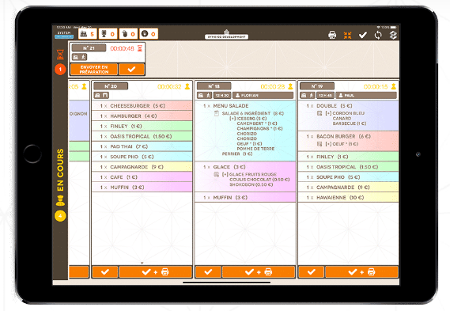Validate and print order N° 18
Image resolution: width=450 pixels, height=311 pixels.
tap(259, 271)
